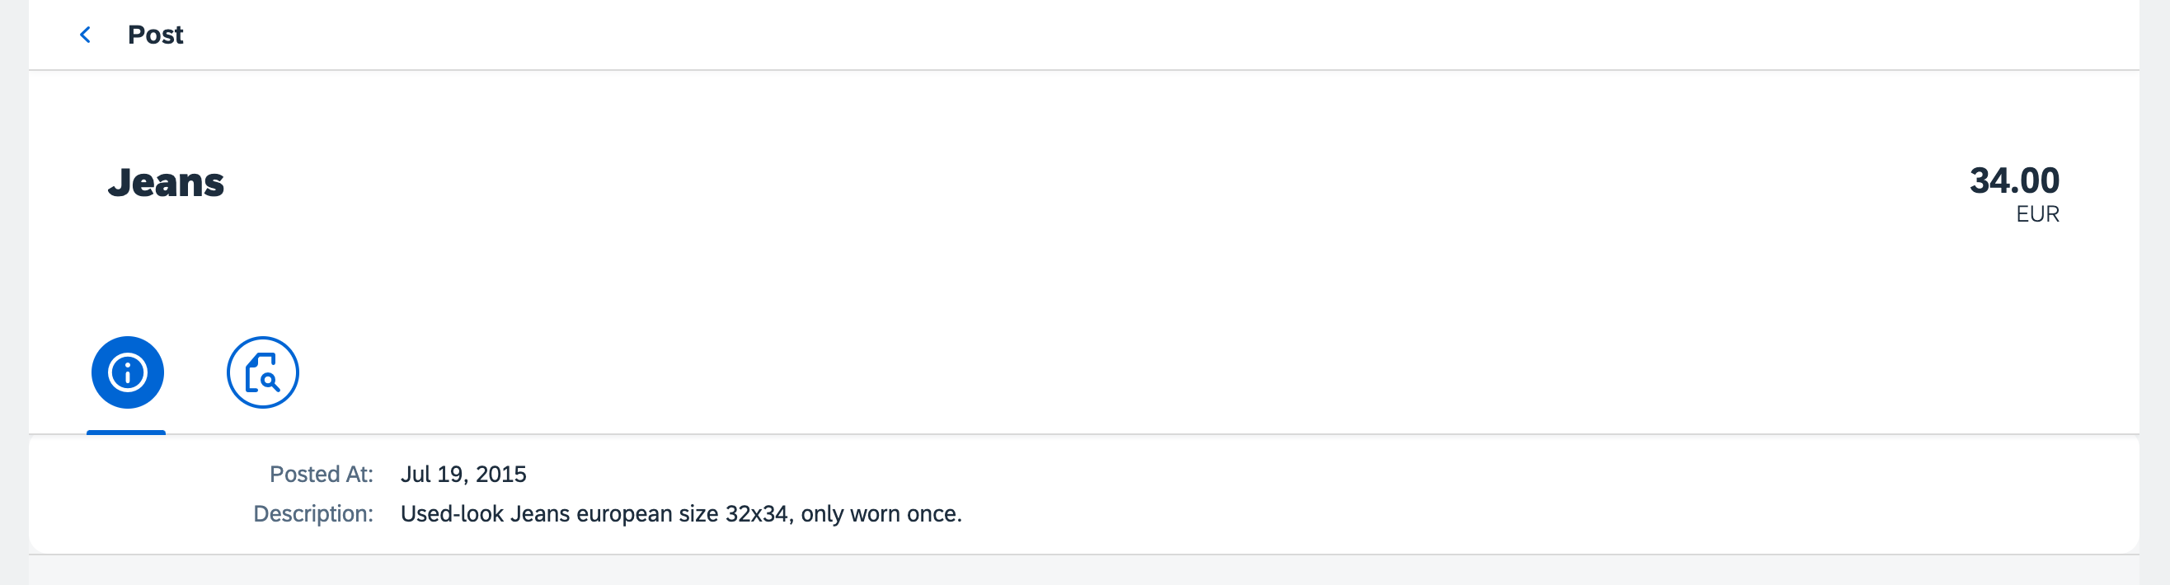The height and width of the screenshot is (585, 2170).
Task: Select the 34.00 price amount
Action: click(2014, 180)
